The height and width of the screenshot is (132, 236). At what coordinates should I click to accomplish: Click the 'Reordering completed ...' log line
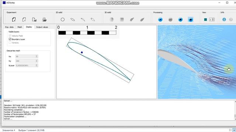coord(14,110)
